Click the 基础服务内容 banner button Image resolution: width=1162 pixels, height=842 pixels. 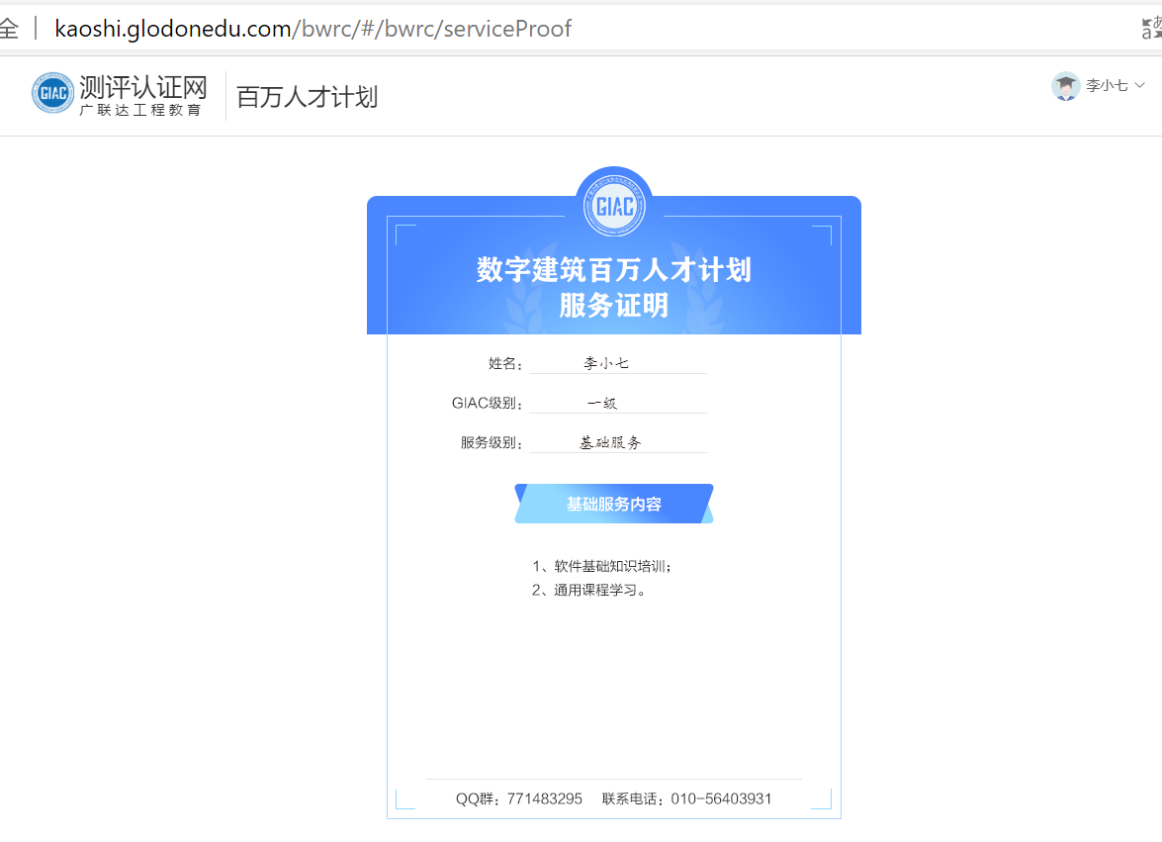click(x=613, y=504)
